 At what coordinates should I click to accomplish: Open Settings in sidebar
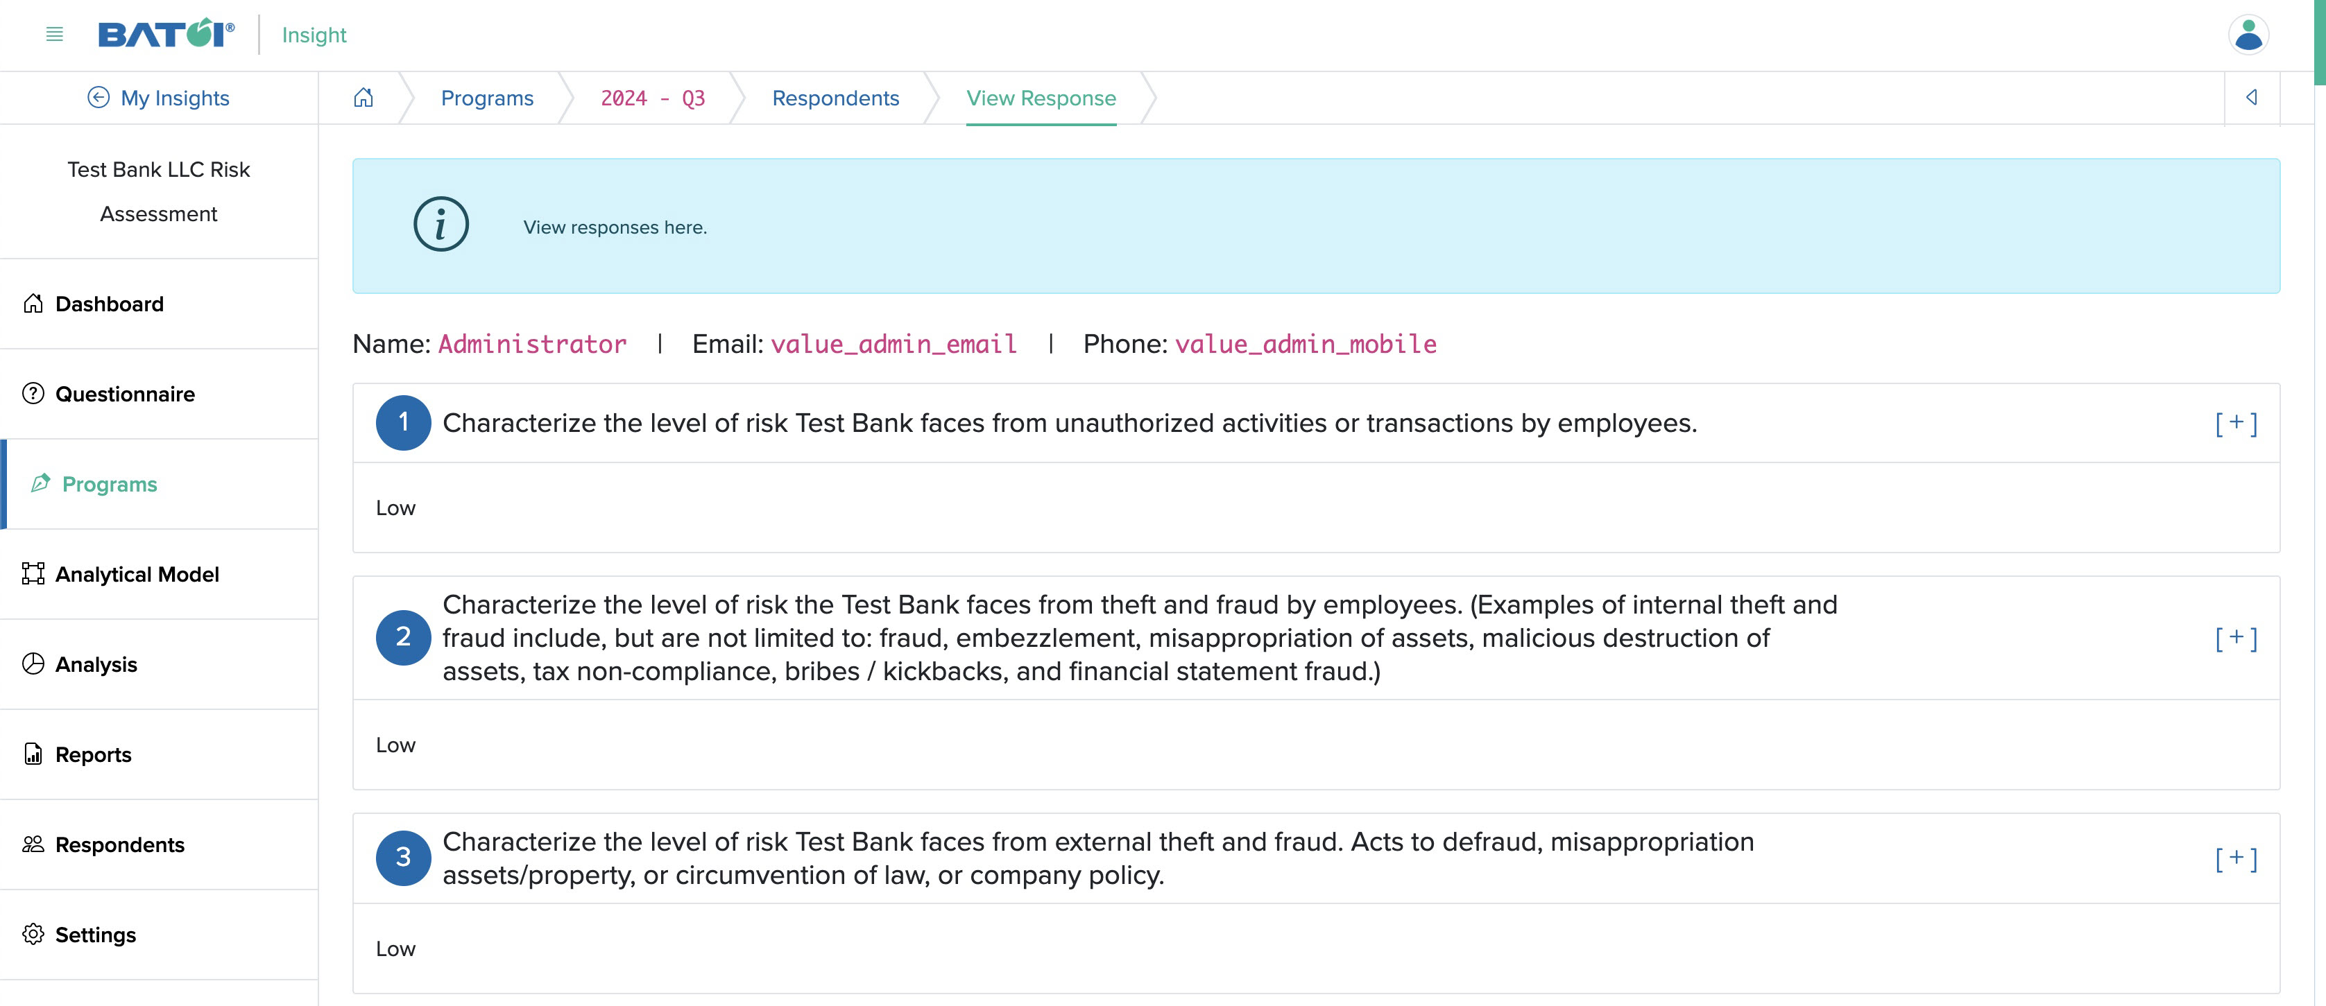tap(95, 933)
